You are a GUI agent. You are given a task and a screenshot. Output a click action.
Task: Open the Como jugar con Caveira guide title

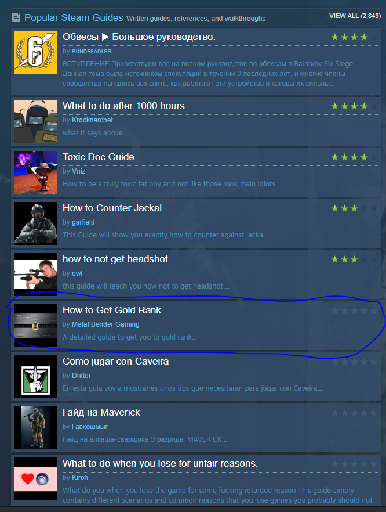coord(116,362)
